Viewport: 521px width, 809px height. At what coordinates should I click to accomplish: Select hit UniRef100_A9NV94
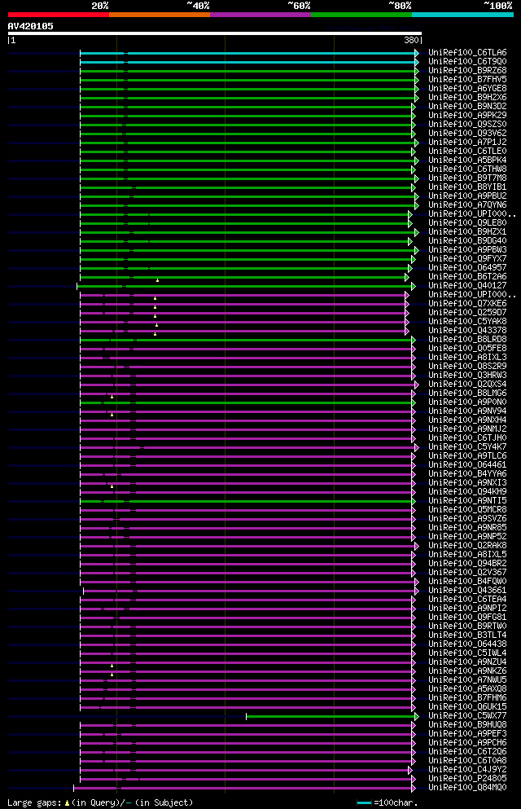[467, 411]
